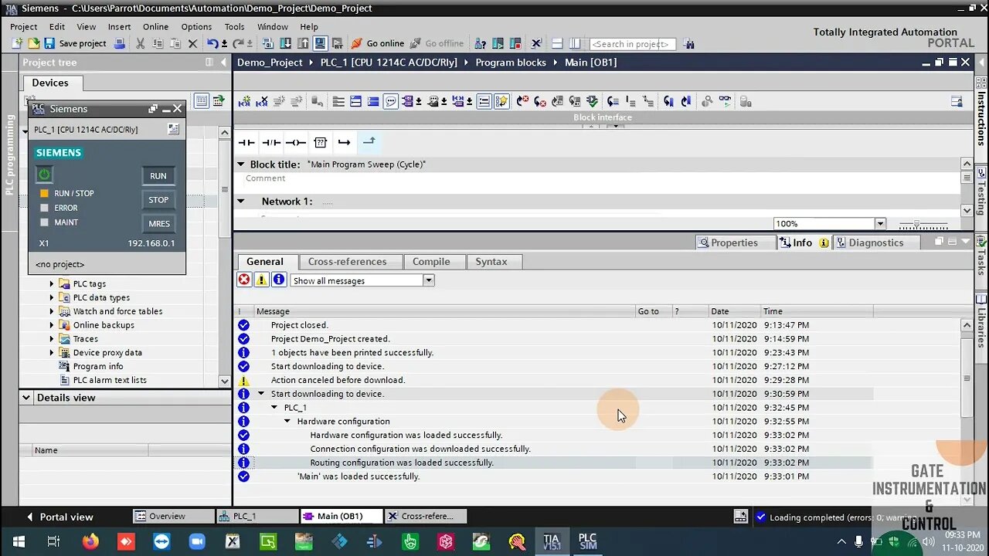
Task: Click the Upload from device icon
Action: pyautogui.click(x=303, y=43)
